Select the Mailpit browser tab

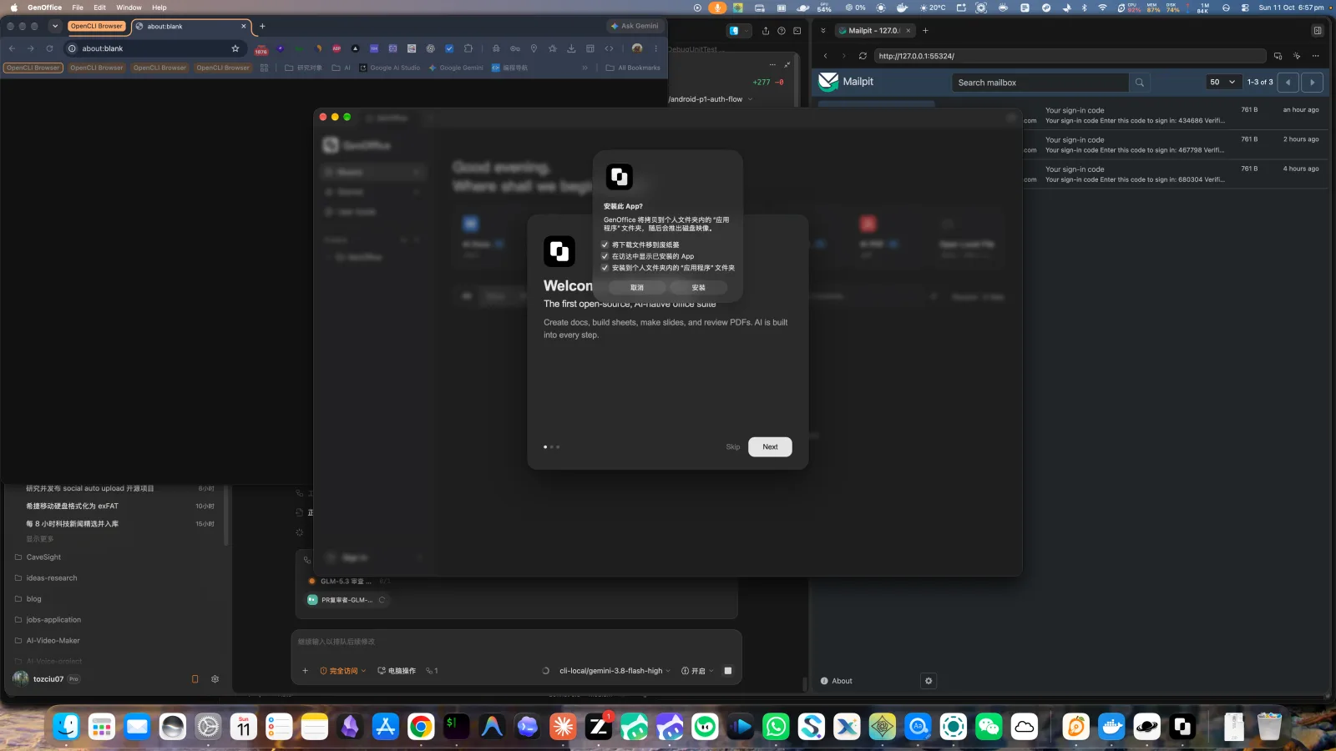(873, 31)
